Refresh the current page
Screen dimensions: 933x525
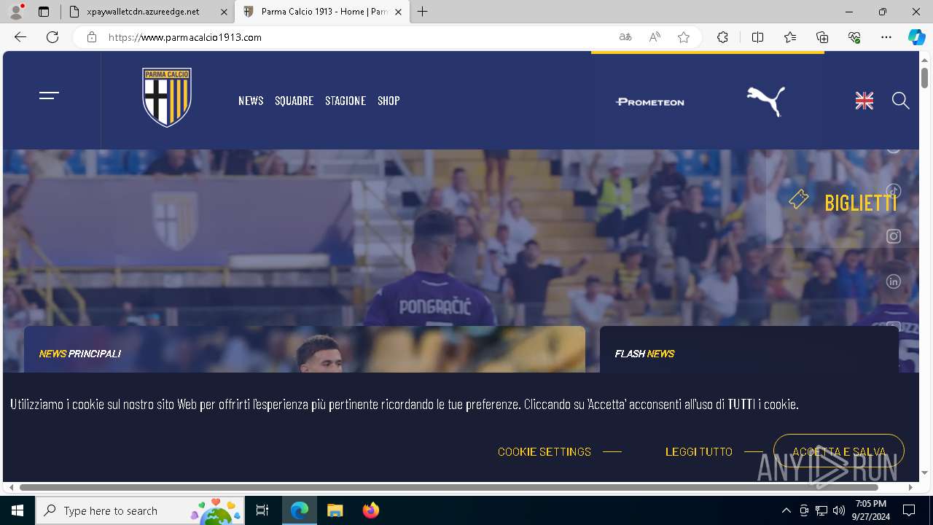tap(52, 37)
